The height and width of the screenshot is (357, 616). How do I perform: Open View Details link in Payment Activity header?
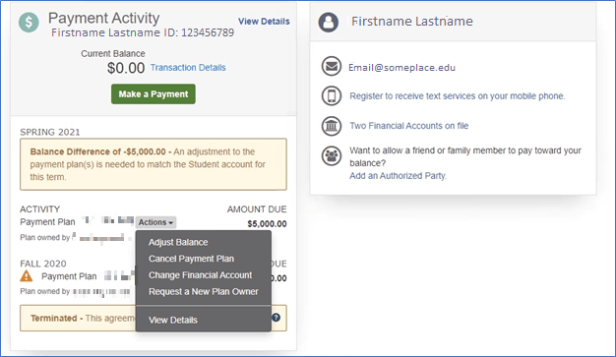coord(264,22)
